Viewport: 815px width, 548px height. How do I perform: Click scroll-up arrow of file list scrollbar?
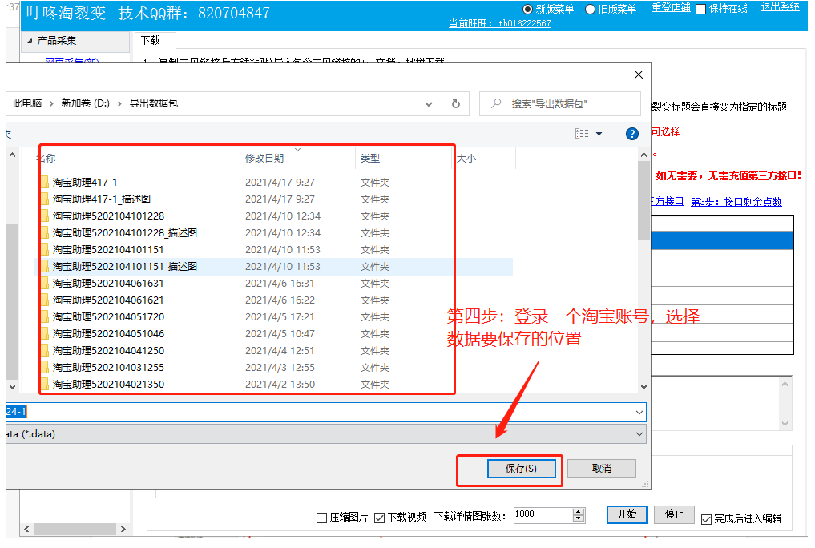tap(644, 155)
